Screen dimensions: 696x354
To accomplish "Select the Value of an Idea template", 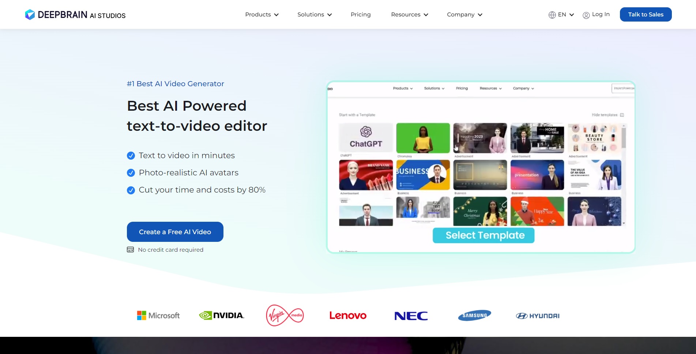I will click(x=594, y=175).
